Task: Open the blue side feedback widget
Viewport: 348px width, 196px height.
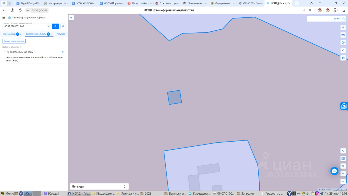Action: (x=344, y=106)
